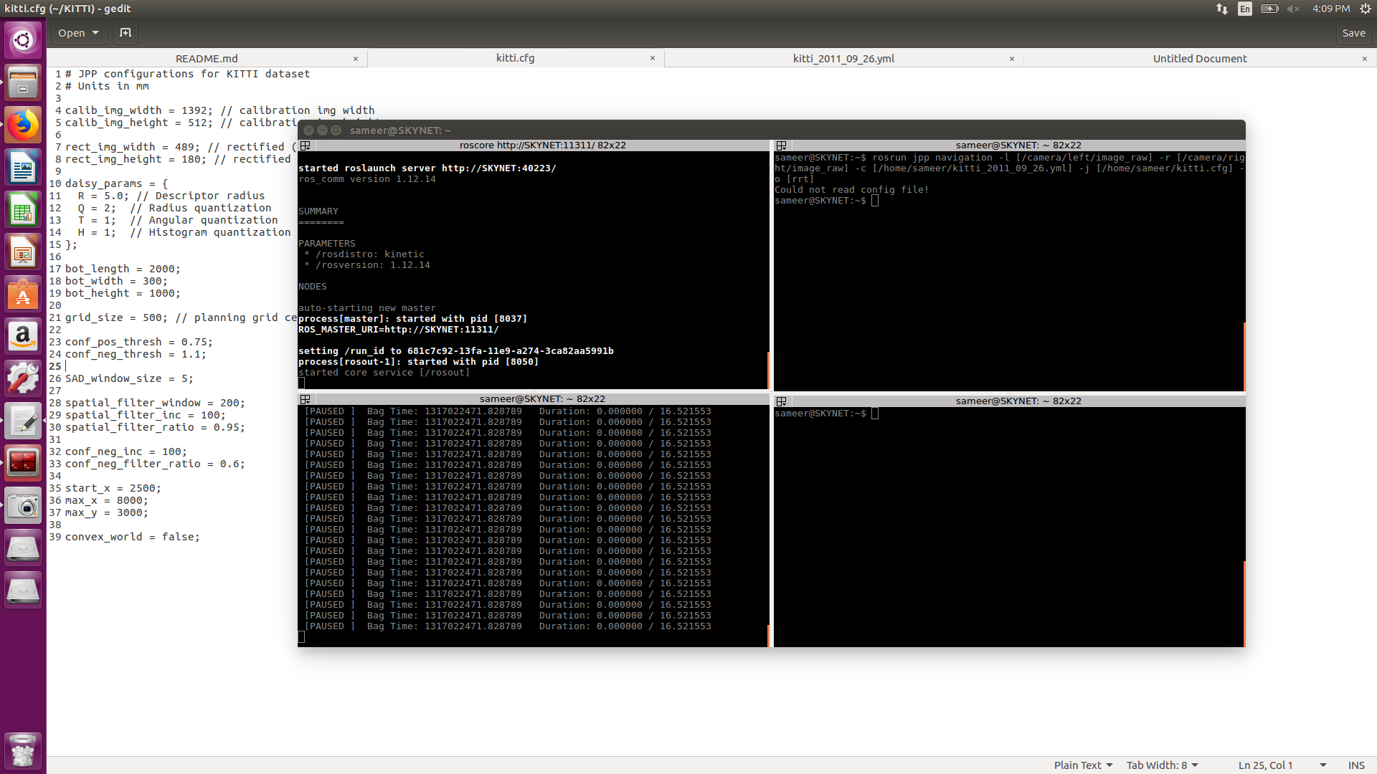This screenshot has width=1377, height=774.
Task: Open the Amazon launcher icon
Action: [x=24, y=336]
